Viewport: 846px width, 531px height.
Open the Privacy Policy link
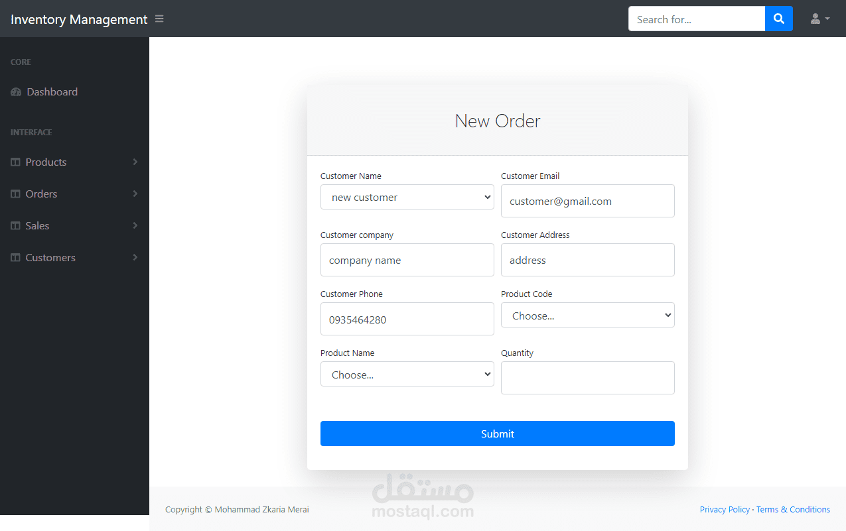point(725,510)
